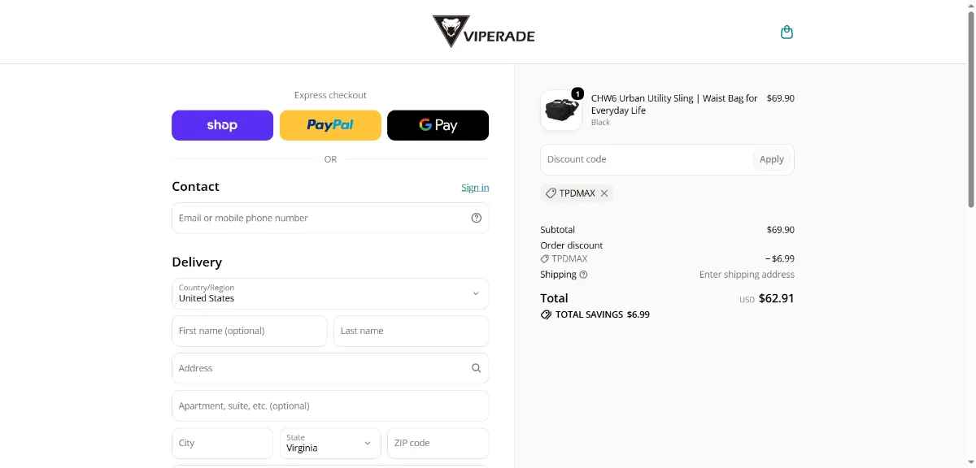Screen dimensions: 976x468
Task: Focus the City field
Action: pos(222,443)
